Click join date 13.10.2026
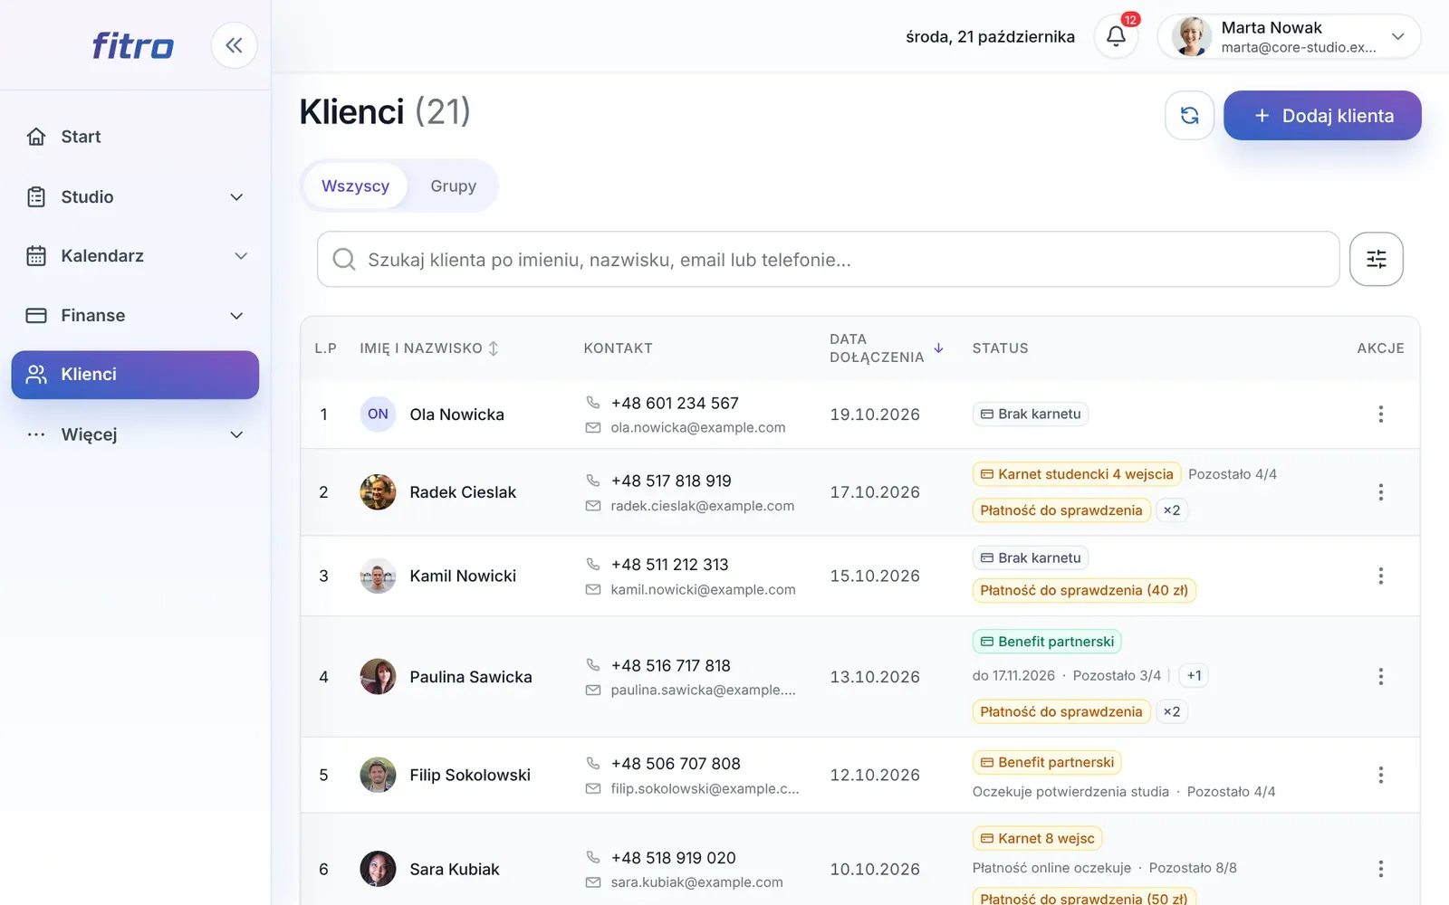1449x905 pixels. 875,677
